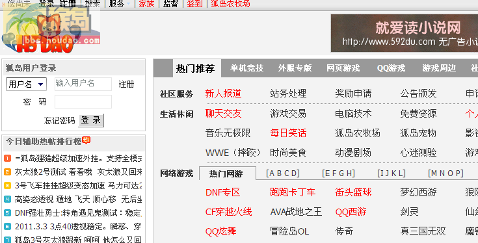Switch to the 外服专版 tab
Image resolution: width=478 pixels, height=243 pixels.
click(x=295, y=68)
